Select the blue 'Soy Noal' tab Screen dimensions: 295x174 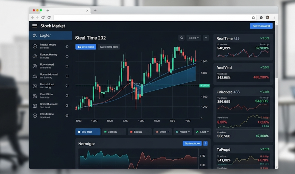pos(88,132)
